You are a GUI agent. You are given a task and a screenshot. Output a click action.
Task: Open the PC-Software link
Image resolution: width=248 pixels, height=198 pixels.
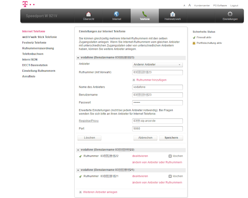[220, 5]
